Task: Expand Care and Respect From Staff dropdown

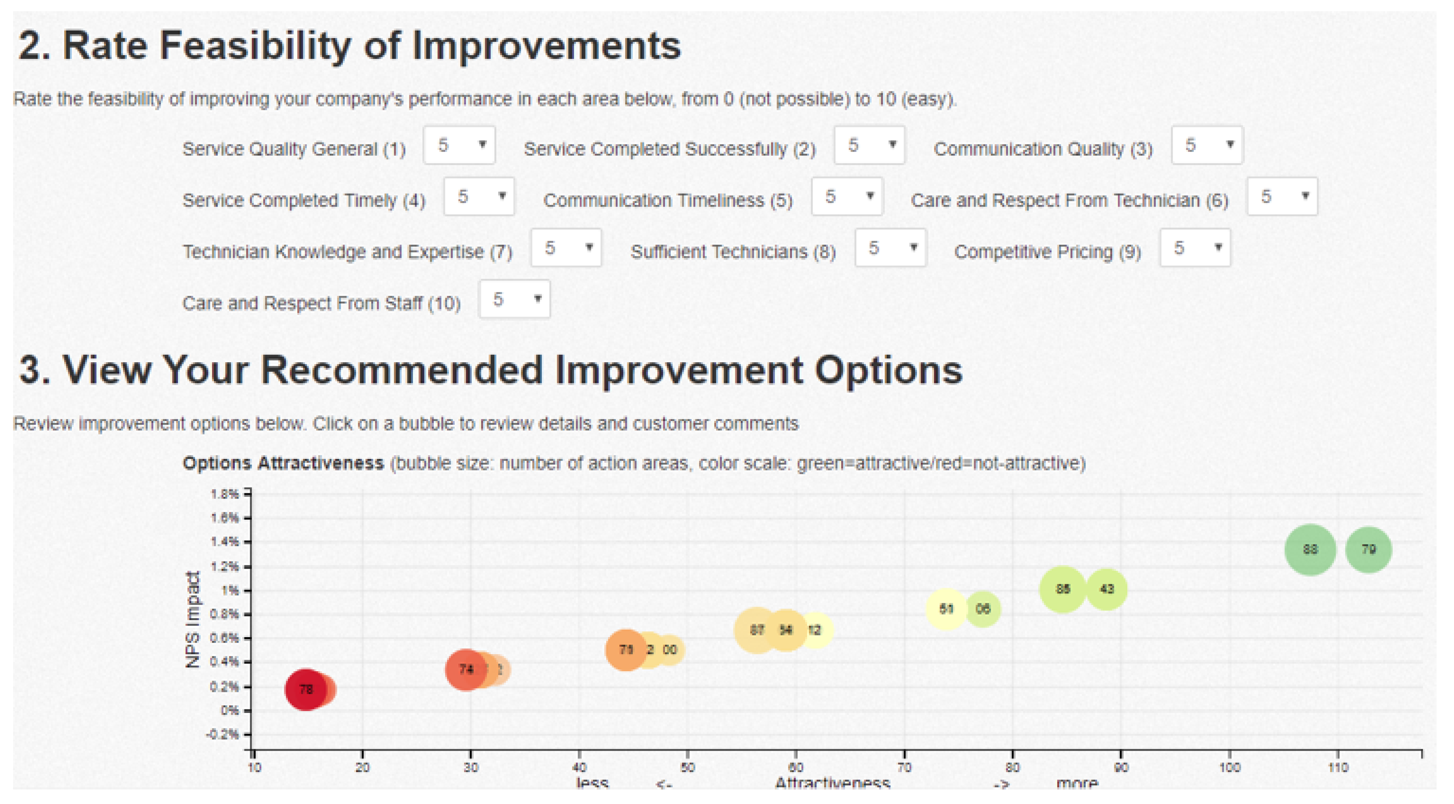Action: click(x=514, y=300)
